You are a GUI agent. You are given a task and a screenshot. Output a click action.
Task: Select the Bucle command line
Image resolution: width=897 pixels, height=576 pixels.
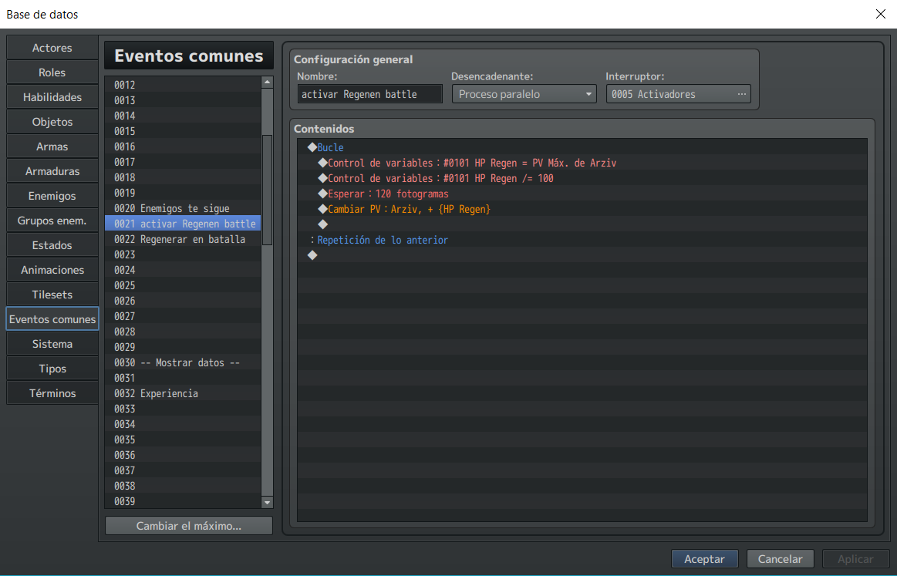pos(582,147)
